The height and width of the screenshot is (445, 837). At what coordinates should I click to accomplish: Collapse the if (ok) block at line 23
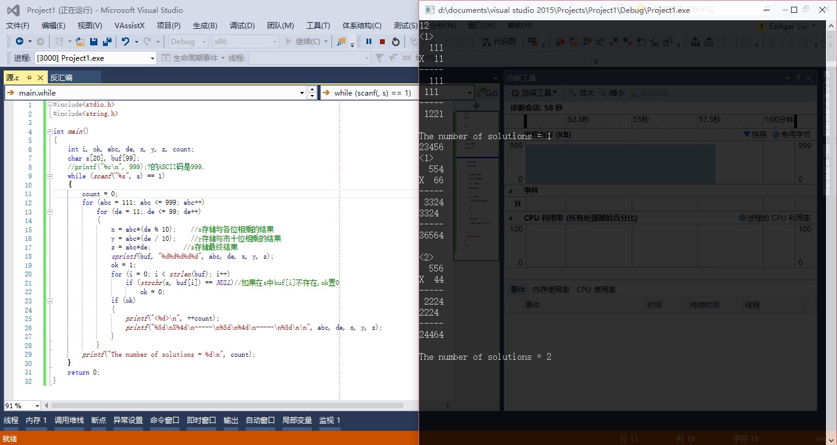[50, 301]
